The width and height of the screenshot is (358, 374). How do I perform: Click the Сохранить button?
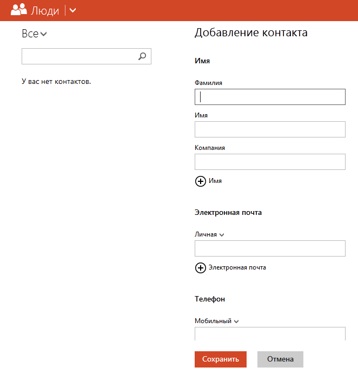tap(221, 359)
